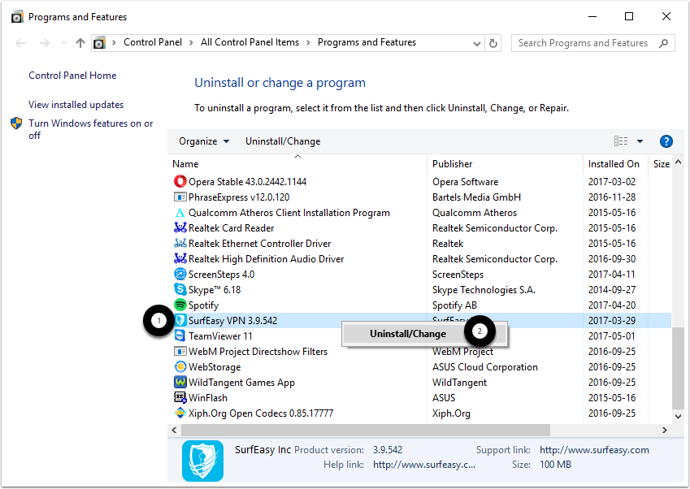Sort the list by Size column
The height and width of the screenshot is (489, 690).
point(660,163)
